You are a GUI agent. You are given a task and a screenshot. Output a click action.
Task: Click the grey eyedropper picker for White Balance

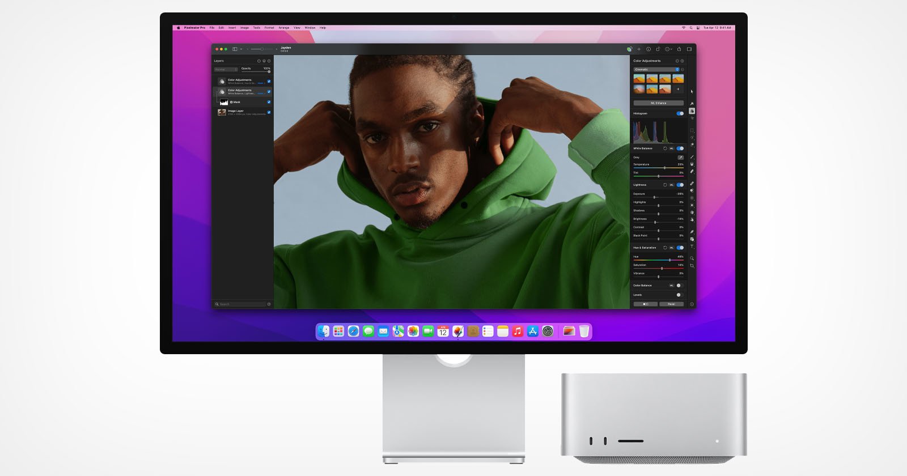[681, 158]
